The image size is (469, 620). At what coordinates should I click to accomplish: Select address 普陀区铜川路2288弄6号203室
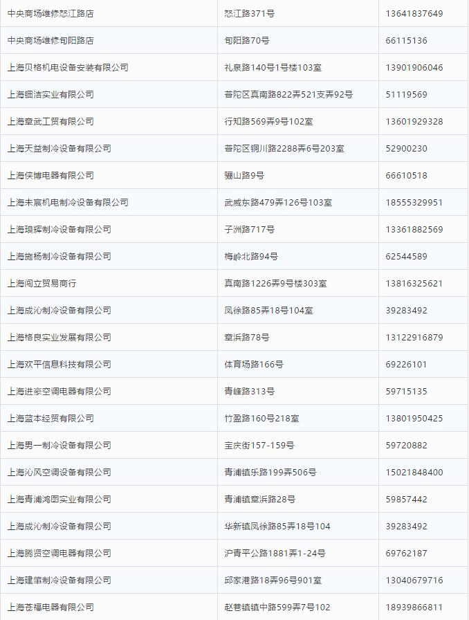tap(284, 148)
